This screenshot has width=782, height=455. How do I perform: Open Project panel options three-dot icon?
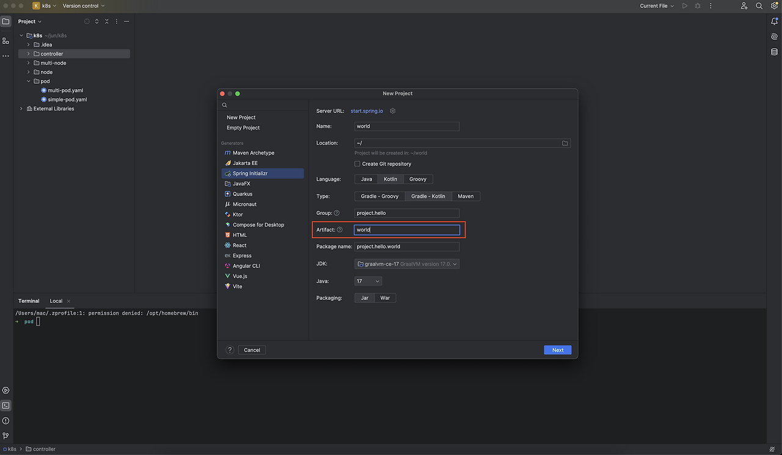[117, 21]
